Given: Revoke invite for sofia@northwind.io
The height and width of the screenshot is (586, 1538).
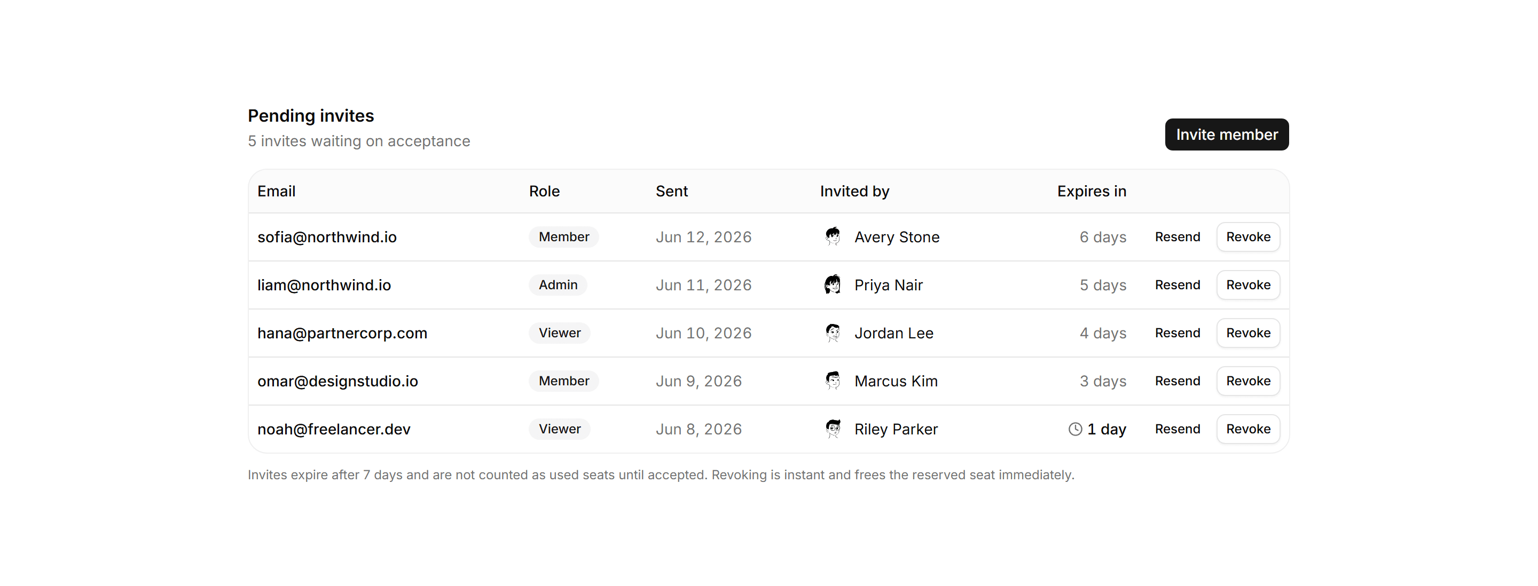Looking at the screenshot, I should pyautogui.click(x=1248, y=237).
